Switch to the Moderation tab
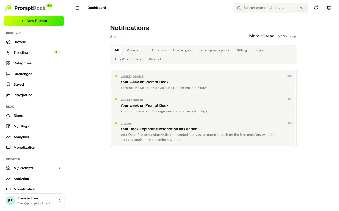 click(x=135, y=50)
